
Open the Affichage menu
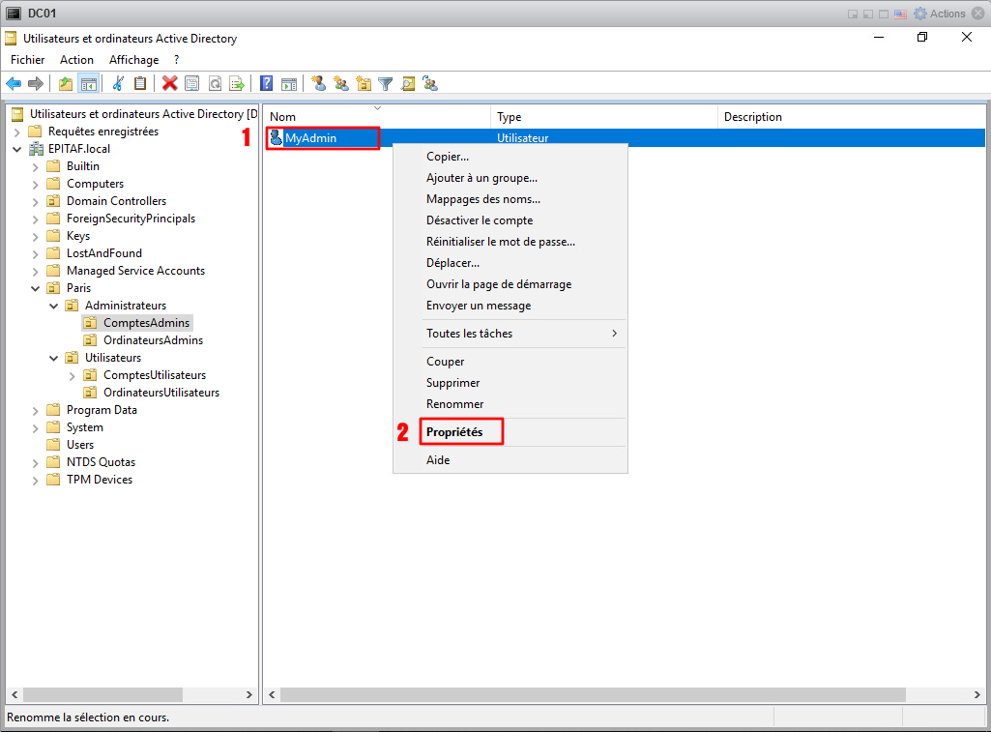[133, 60]
